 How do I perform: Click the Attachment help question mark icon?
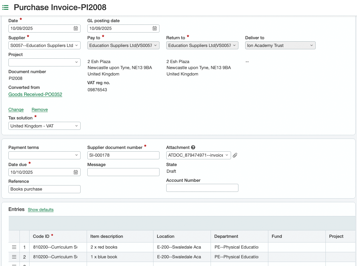tap(193, 147)
